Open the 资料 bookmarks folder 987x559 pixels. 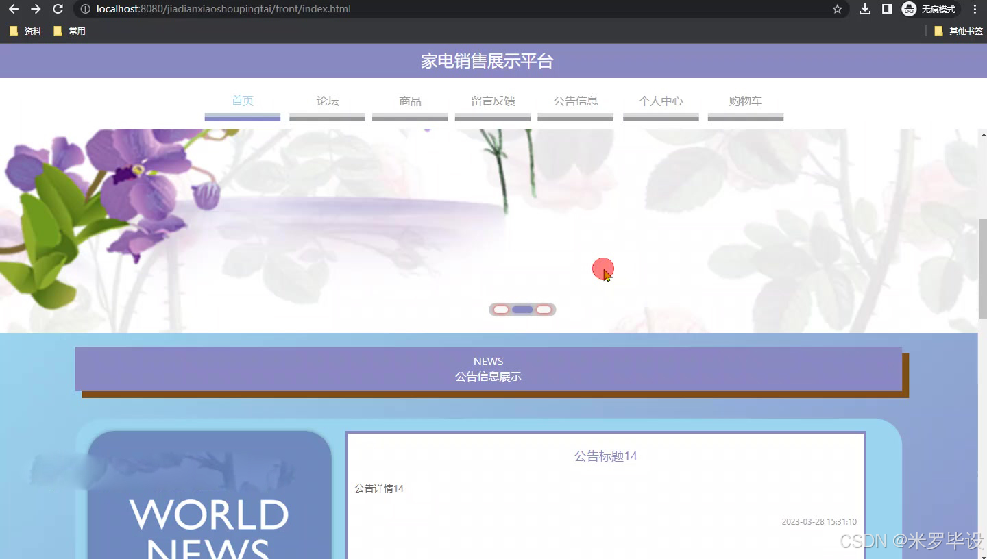[x=25, y=30]
